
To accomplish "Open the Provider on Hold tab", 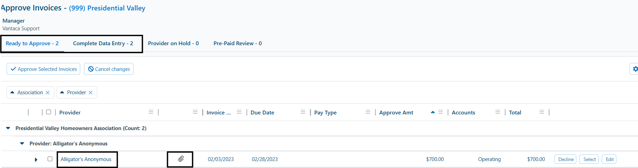I will coord(173,43).
